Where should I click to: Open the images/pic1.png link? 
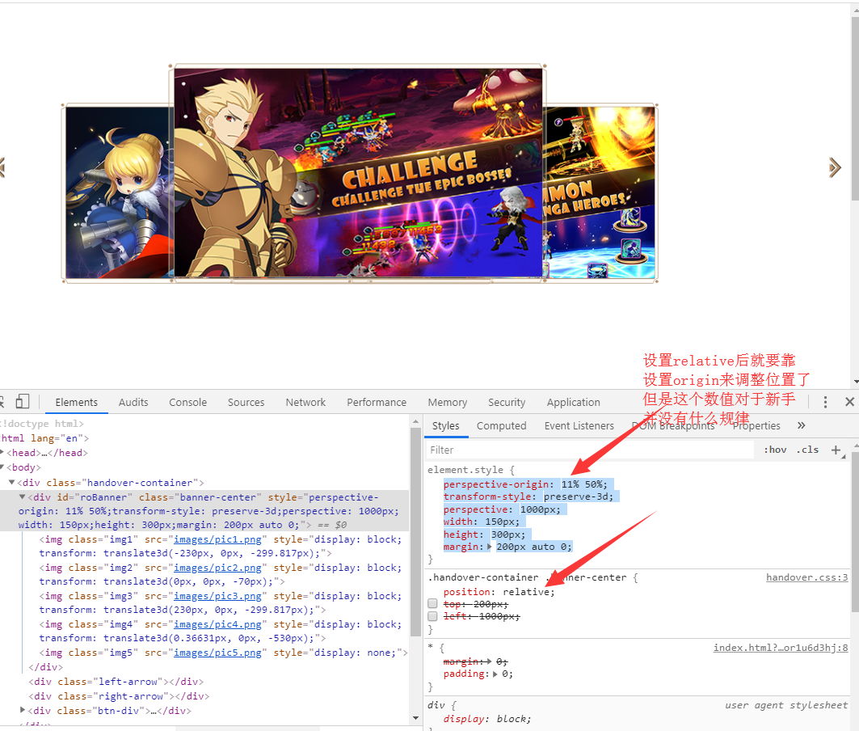tap(217, 539)
